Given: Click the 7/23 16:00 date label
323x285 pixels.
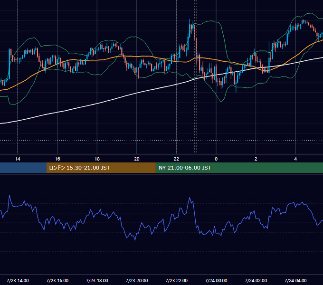Looking at the screenshot, I should [x=57, y=280].
